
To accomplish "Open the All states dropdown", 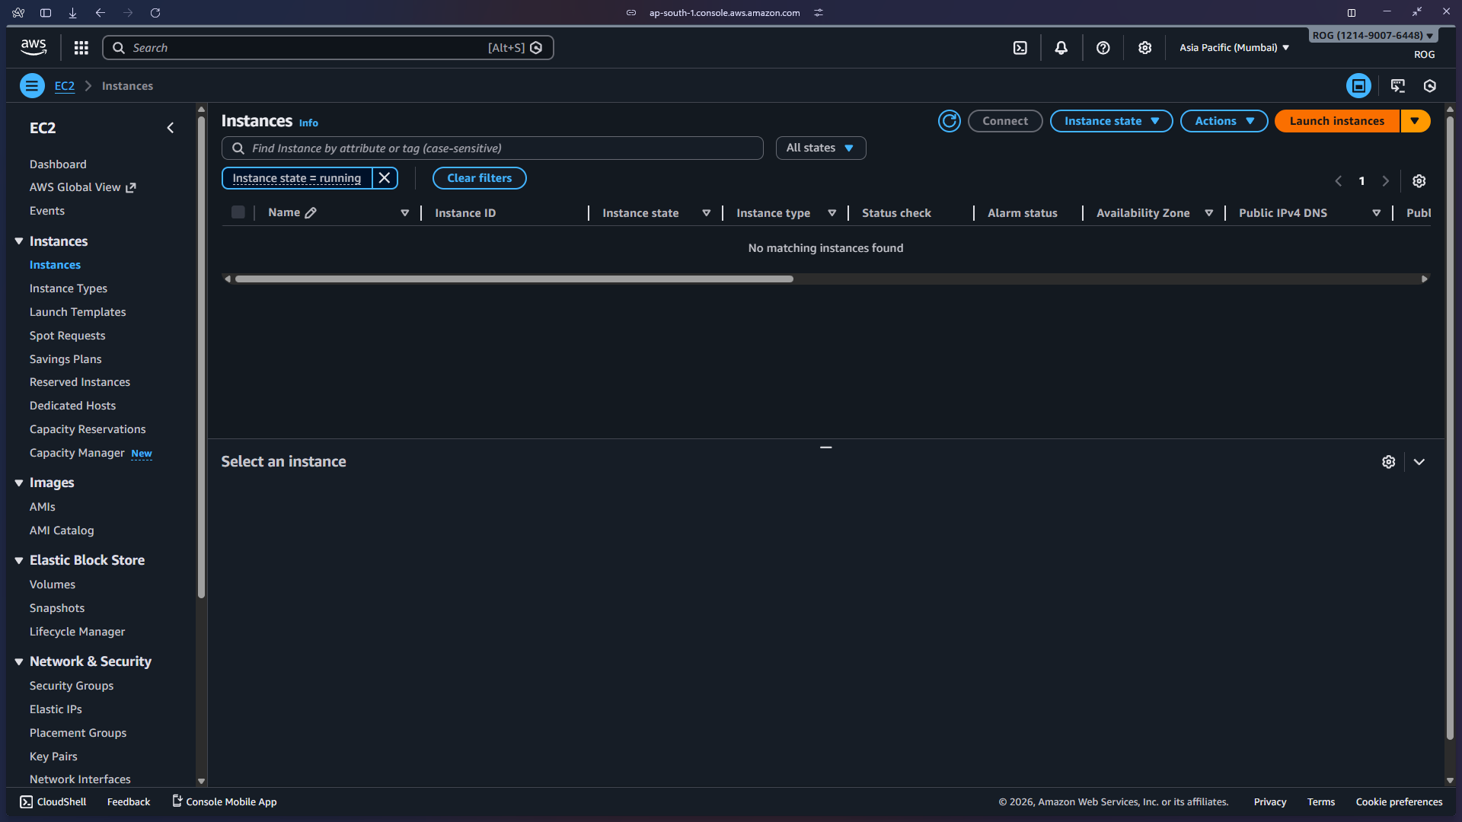I will (x=820, y=148).
